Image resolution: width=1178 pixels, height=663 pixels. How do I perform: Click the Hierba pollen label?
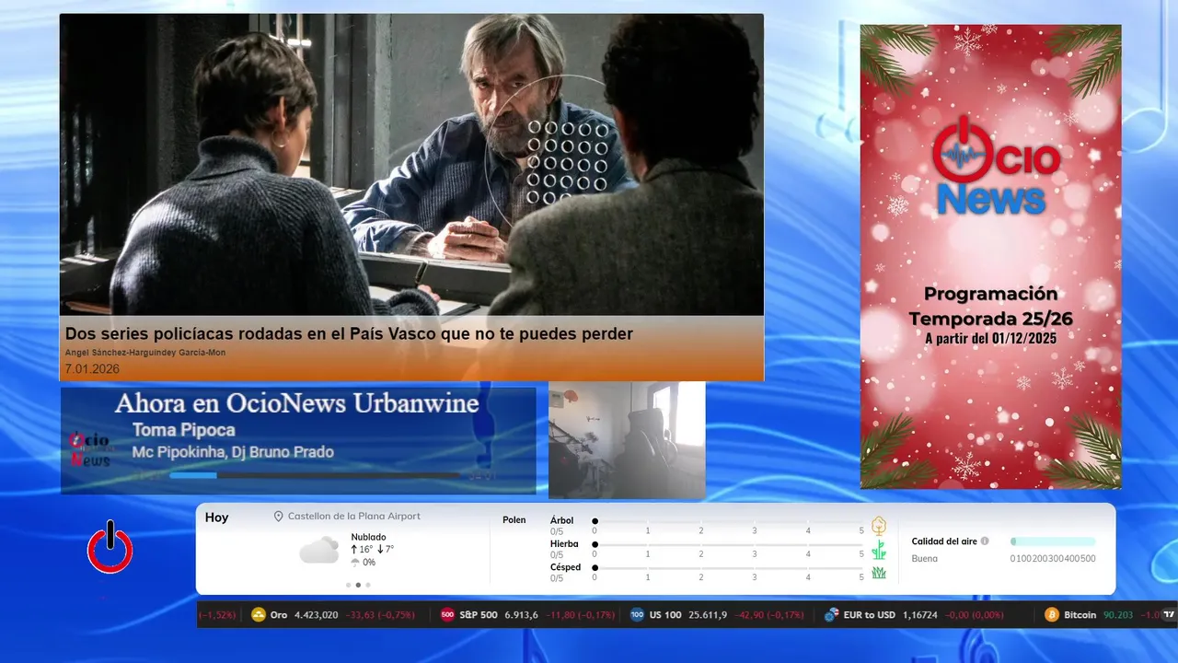coord(564,544)
